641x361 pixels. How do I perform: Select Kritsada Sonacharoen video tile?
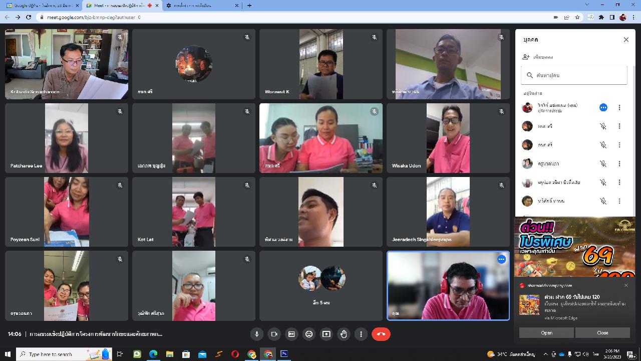click(67, 64)
